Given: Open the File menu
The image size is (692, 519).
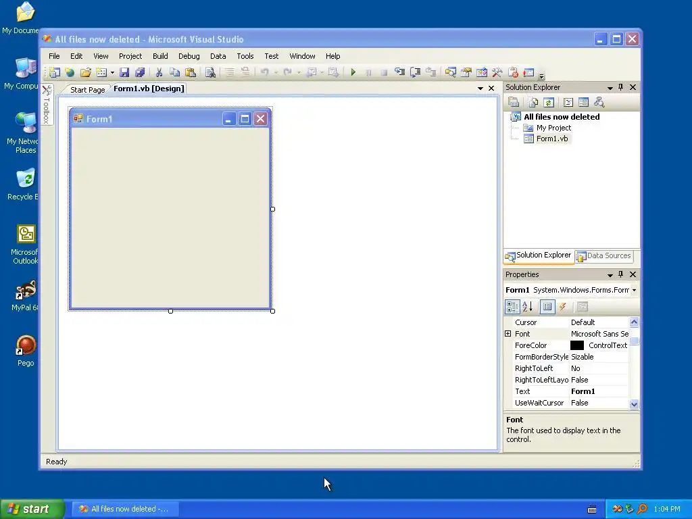Looking at the screenshot, I should click(54, 56).
